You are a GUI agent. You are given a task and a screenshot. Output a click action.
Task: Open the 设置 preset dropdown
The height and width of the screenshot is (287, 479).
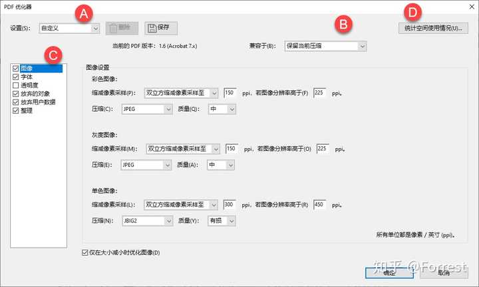69,29
